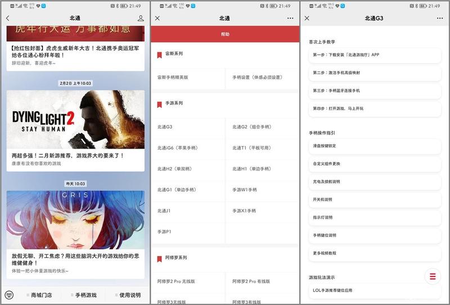Click the 游戏玩法演示 section heading
The height and width of the screenshot is (305, 450).
(322, 277)
